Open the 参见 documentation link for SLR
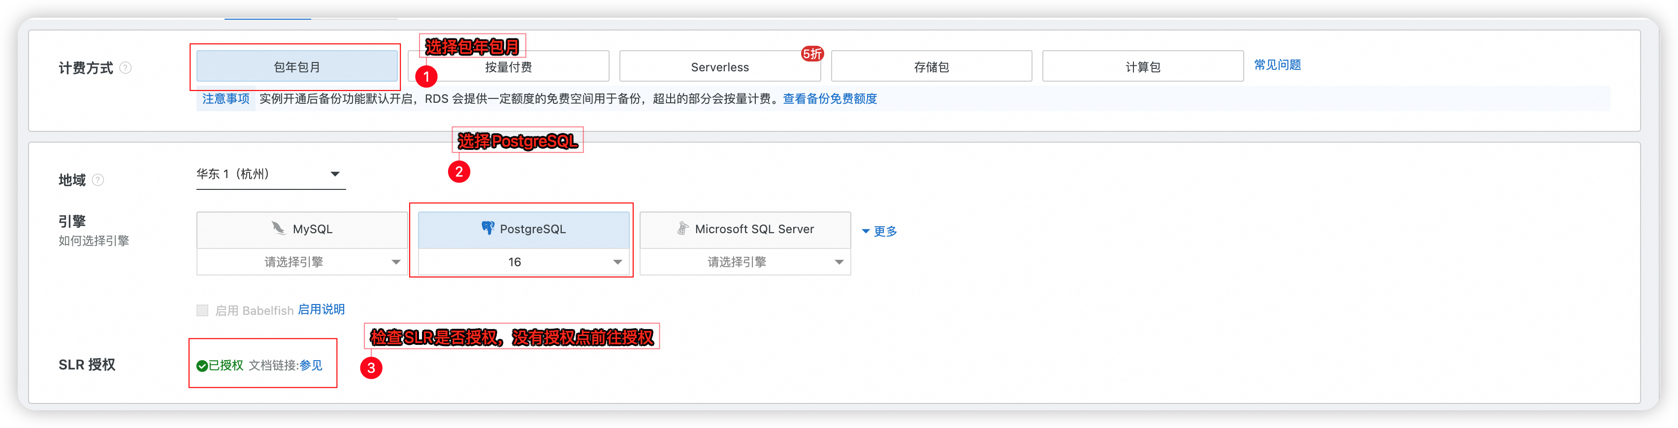 pyautogui.click(x=311, y=366)
